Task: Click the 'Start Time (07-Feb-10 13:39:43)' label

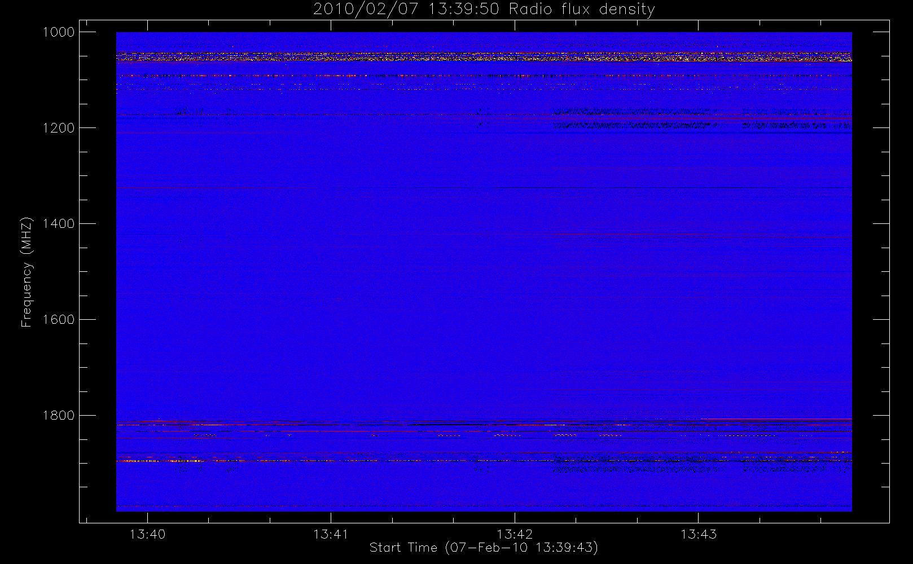Action: 484,547
